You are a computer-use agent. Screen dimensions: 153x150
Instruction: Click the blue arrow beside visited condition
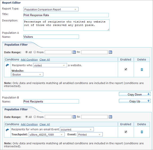7,65
